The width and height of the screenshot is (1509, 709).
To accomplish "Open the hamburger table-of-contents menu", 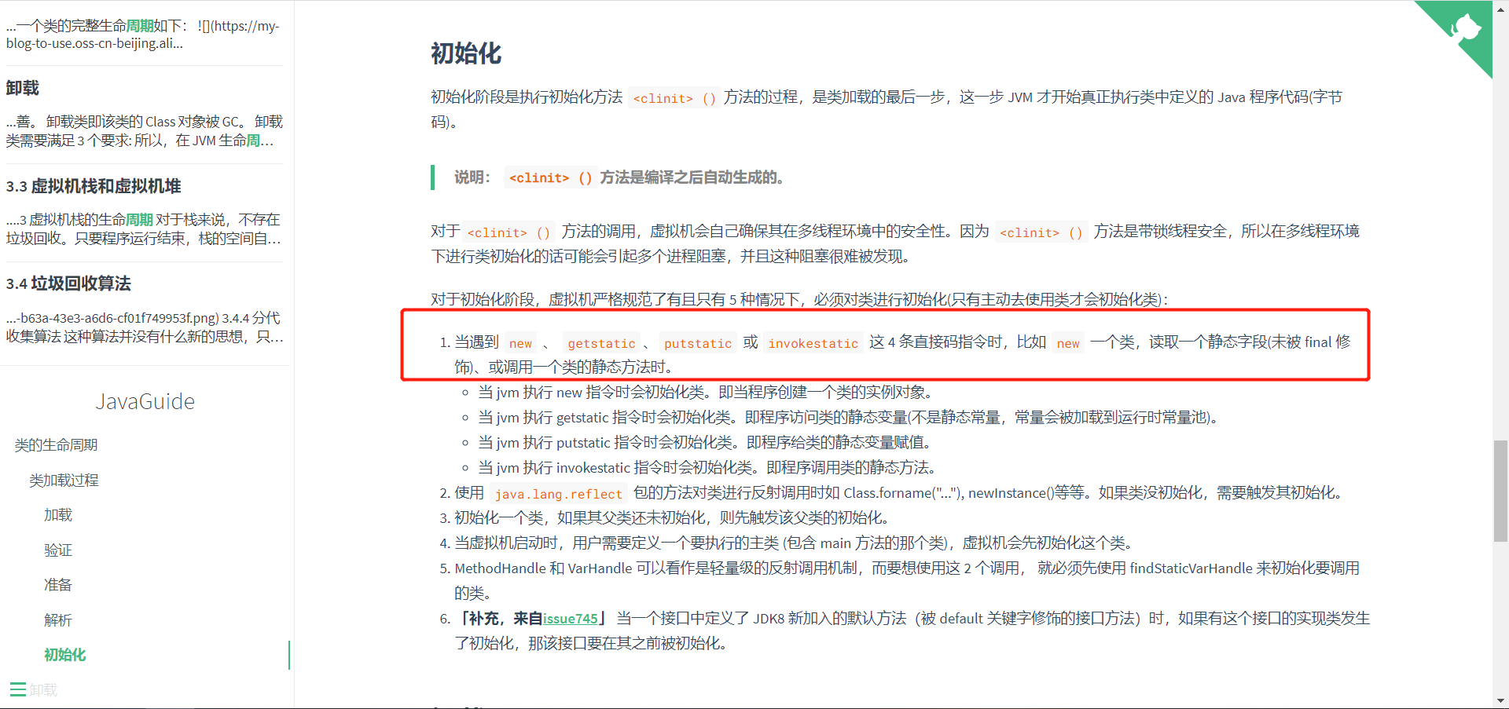I will (17, 689).
